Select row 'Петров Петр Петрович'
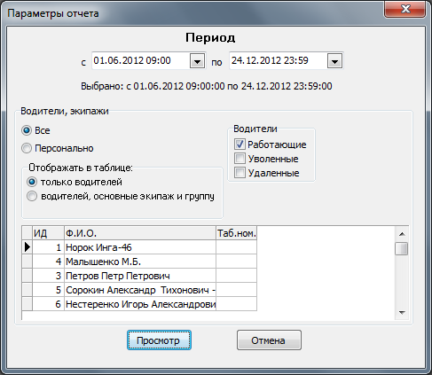 coord(139,276)
